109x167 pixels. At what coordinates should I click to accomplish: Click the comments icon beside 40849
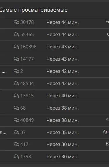[x=16, y=120]
